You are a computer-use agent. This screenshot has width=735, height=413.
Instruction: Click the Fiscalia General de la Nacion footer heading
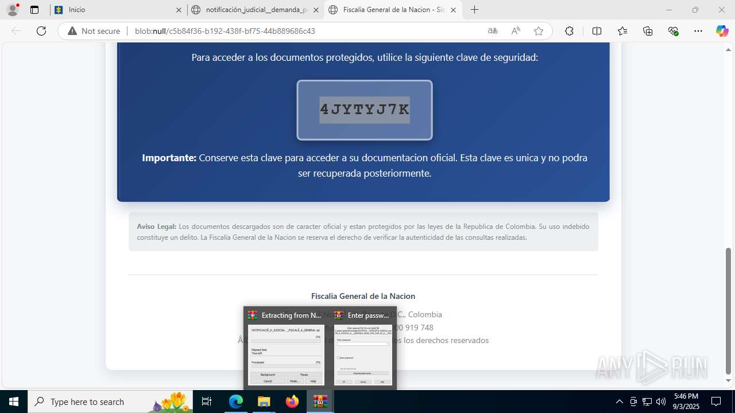363,296
